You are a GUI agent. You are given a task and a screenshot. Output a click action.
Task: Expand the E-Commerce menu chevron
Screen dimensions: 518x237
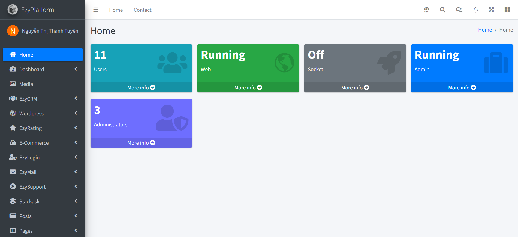tap(76, 142)
